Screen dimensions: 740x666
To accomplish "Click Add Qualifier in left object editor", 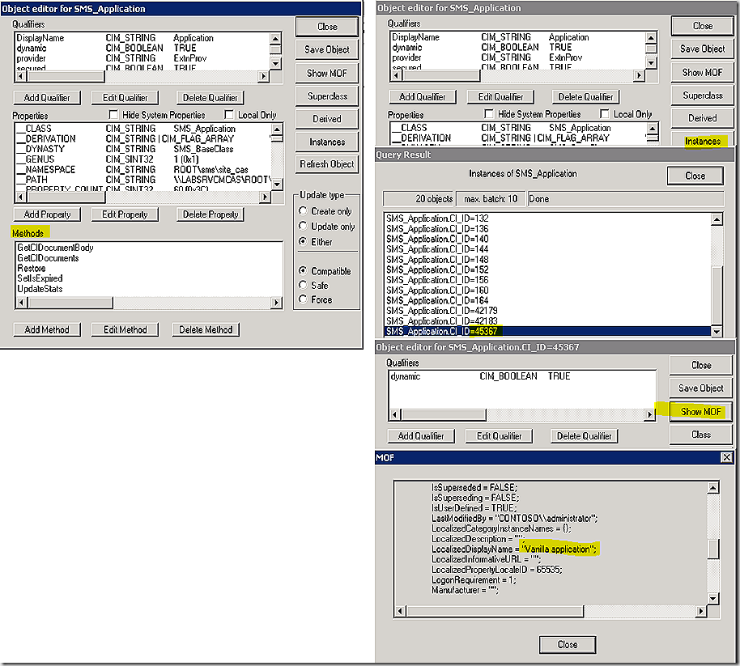I will pyautogui.click(x=47, y=98).
